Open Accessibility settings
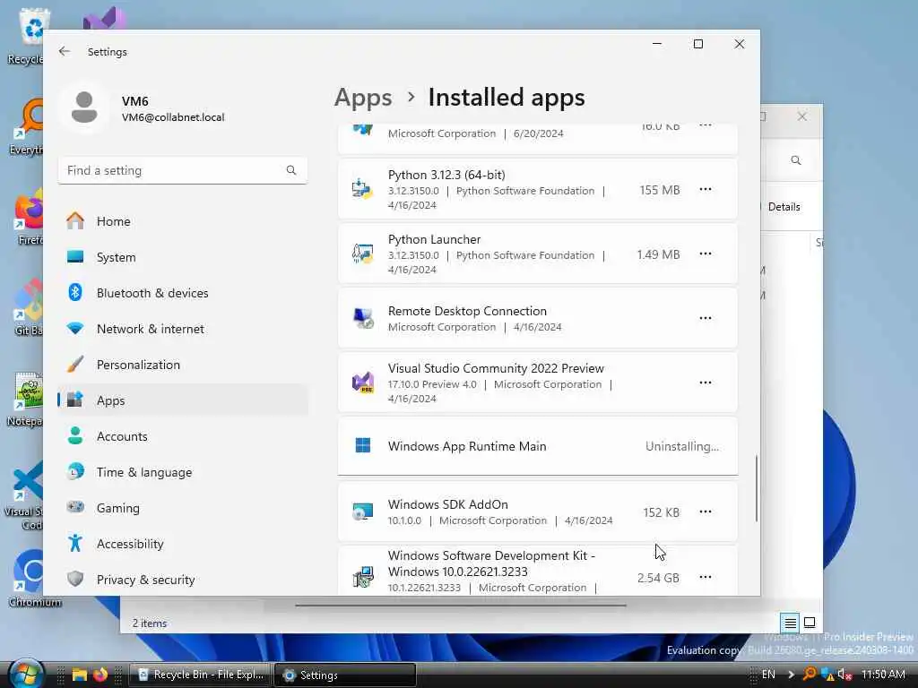 click(183, 544)
